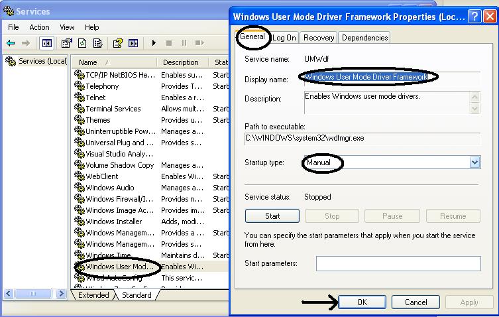Open the Properties toolbar icon in Services
The height and width of the screenshot is (317, 499).
click(x=66, y=43)
